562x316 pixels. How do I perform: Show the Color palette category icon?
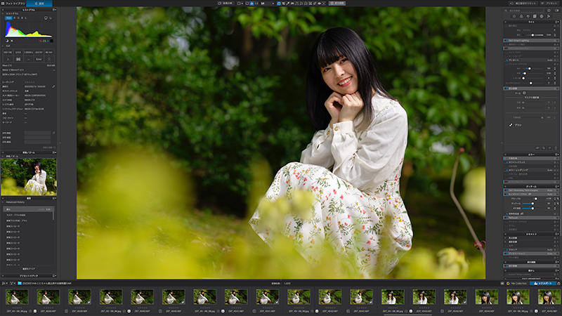tap(521, 16)
